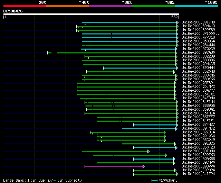221x183 pixels.
Task: Select the UniRef100_Q5Z8R1 label
Action: [x=198, y=83]
